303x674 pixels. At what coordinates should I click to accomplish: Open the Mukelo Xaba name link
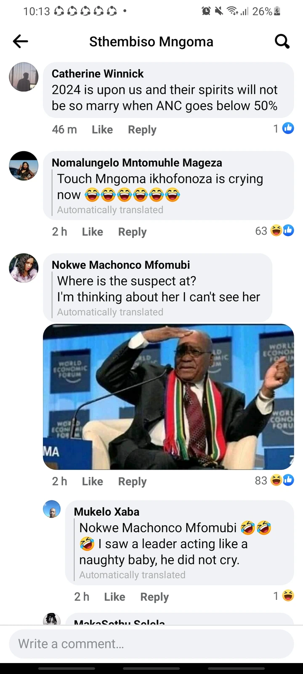pos(106,511)
